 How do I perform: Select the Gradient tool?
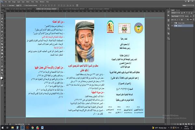(2, 47)
